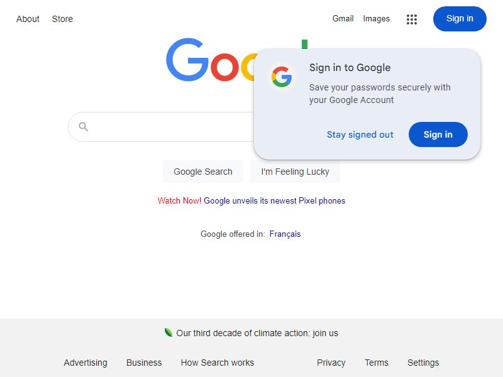The height and width of the screenshot is (377, 503).
Task: Open the newest Pixel phones announcement link
Action: 275,200
